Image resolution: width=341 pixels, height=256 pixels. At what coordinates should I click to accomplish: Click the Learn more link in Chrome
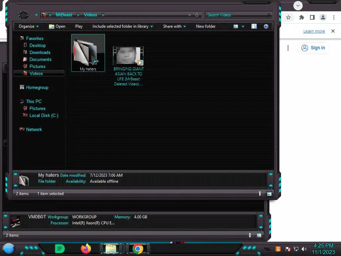pos(314,31)
